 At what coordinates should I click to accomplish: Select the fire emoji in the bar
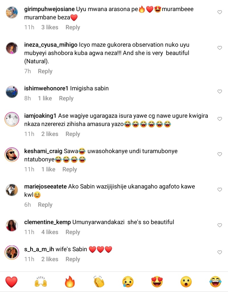click(70, 281)
